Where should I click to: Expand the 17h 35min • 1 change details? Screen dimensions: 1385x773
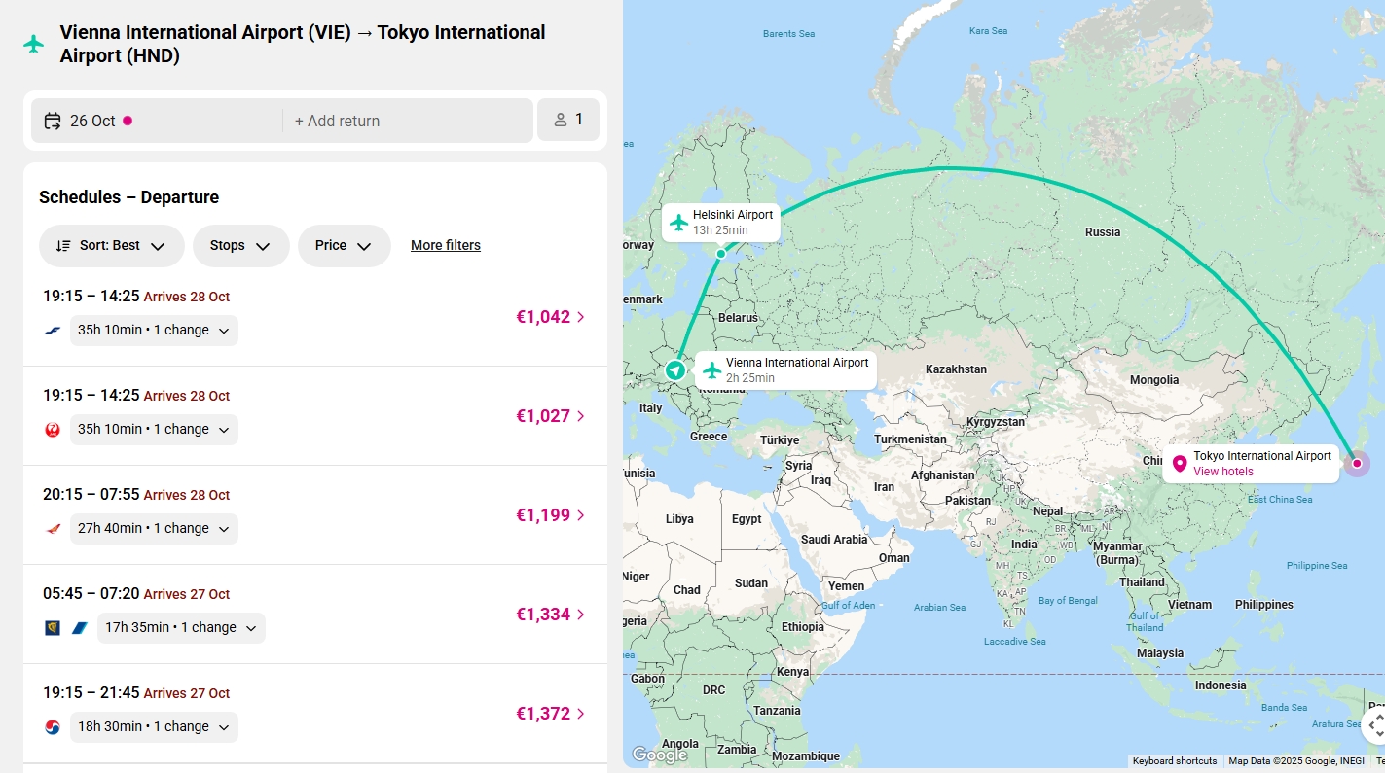pos(181,628)
